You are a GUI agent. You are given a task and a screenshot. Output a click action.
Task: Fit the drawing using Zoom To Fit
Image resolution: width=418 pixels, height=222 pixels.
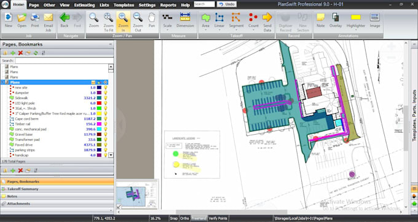point(109,22)
